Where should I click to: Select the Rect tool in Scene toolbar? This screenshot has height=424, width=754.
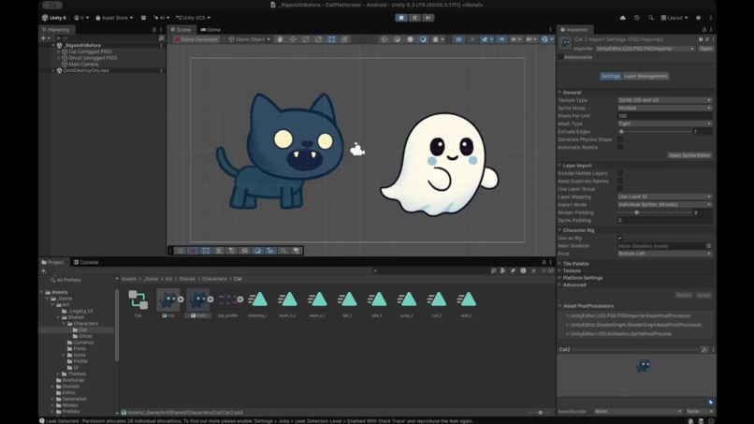coord(332,39)
